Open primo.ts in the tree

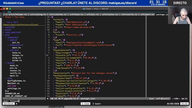coord(17,61)
